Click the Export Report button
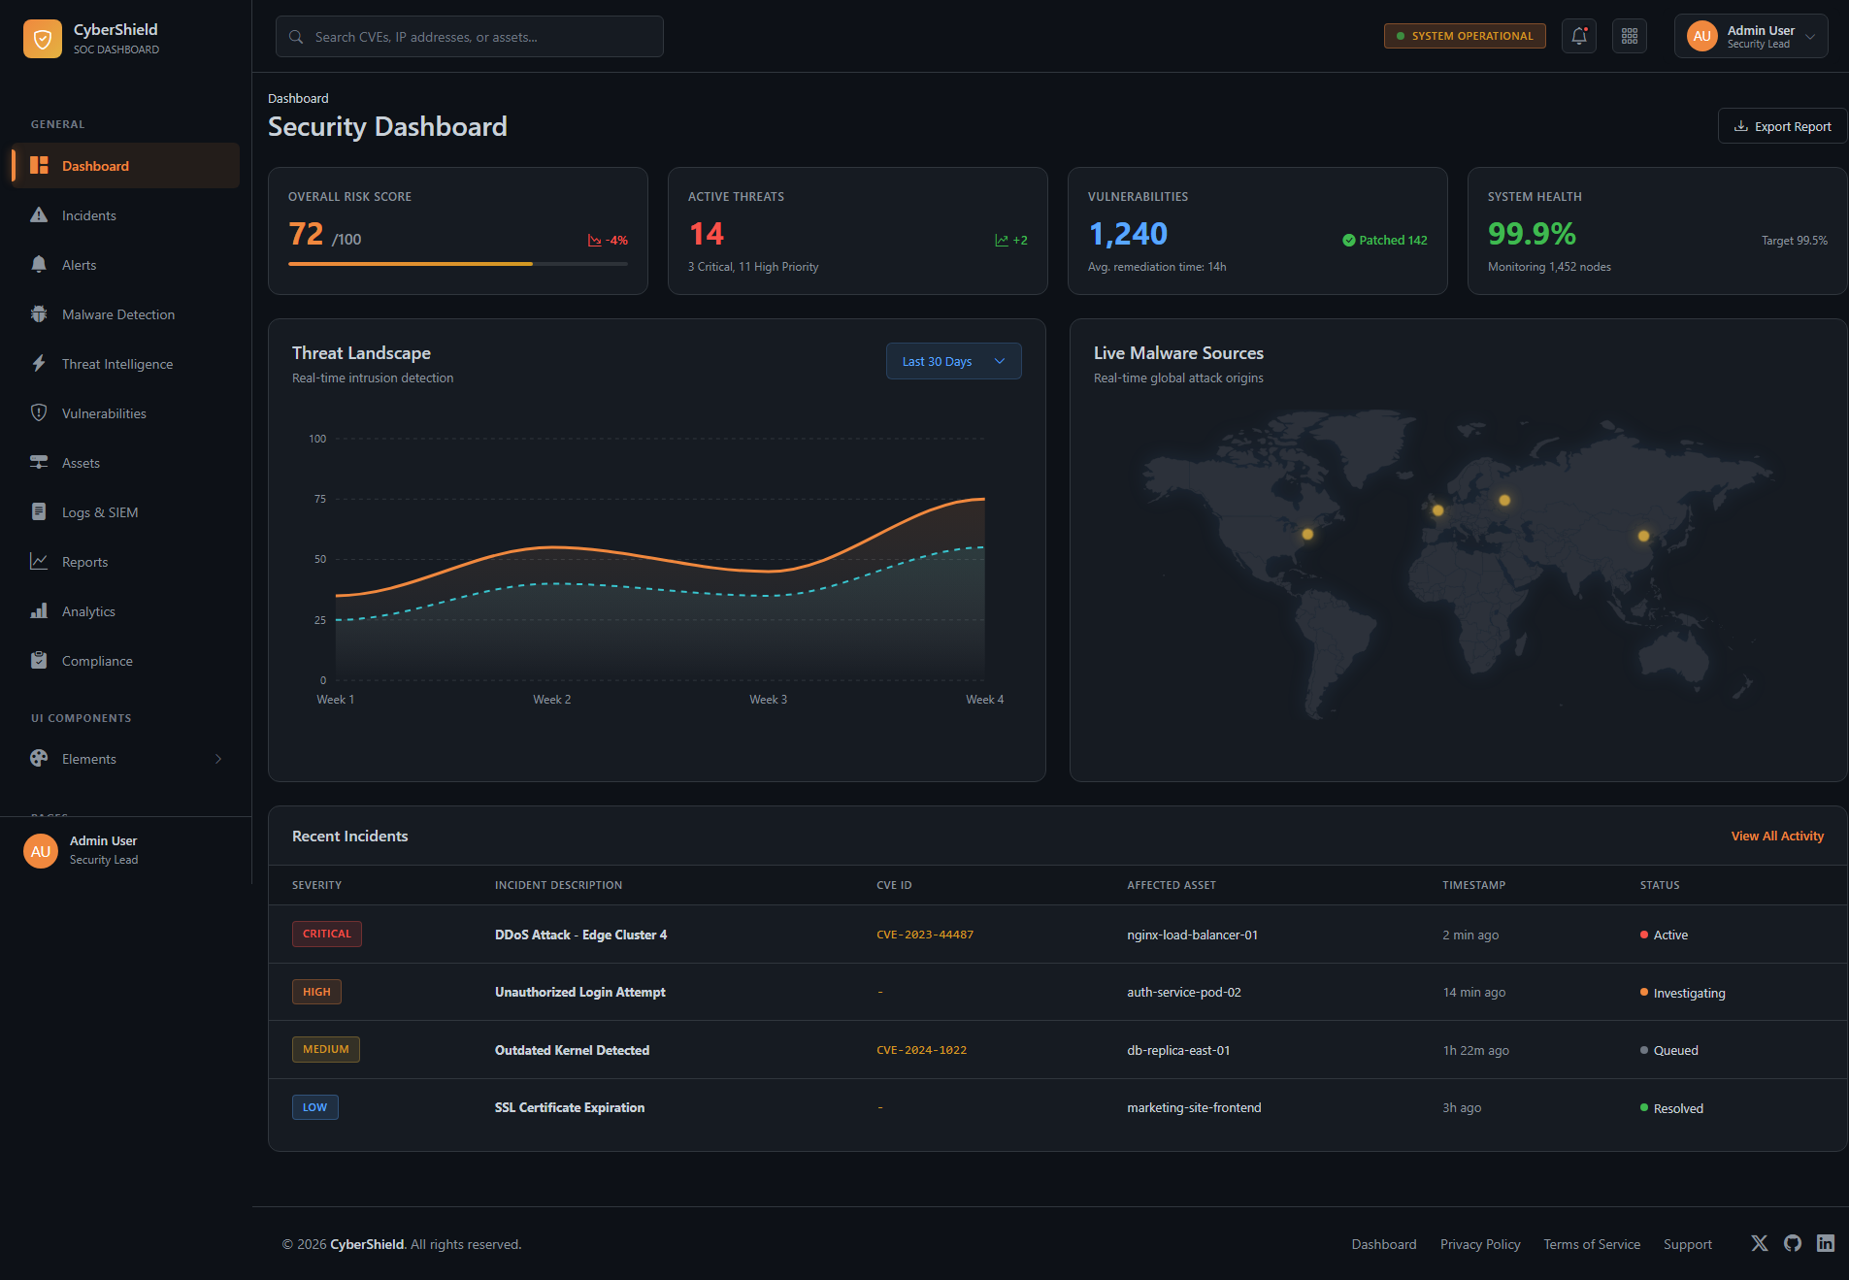The image size is (1849, 1280). (1782, 126)
